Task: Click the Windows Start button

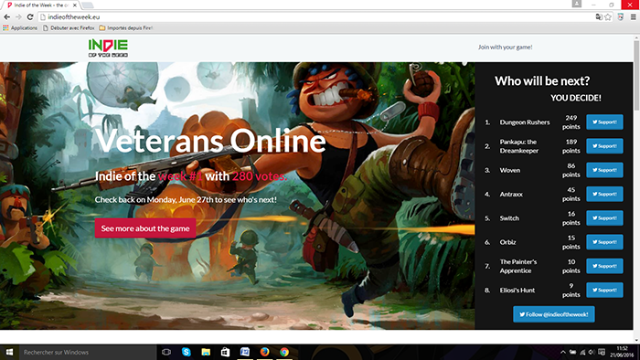Action: [9, 352]
